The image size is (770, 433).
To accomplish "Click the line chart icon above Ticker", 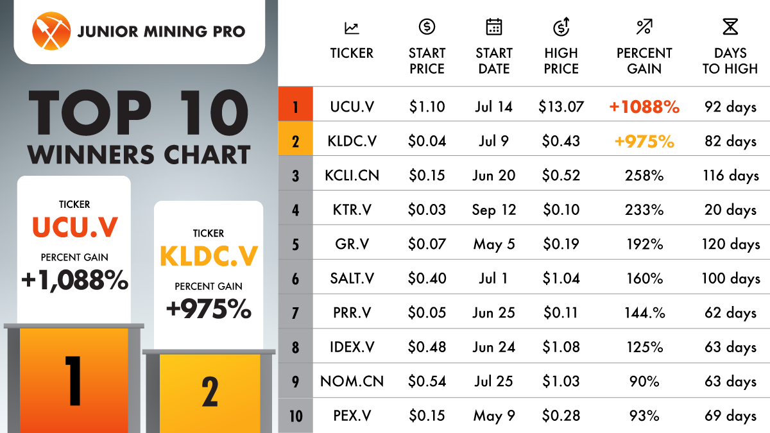I will 351,28.
